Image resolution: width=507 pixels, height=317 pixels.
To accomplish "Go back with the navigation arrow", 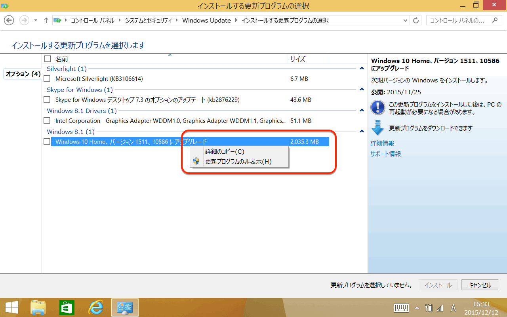I will [9, 20].
